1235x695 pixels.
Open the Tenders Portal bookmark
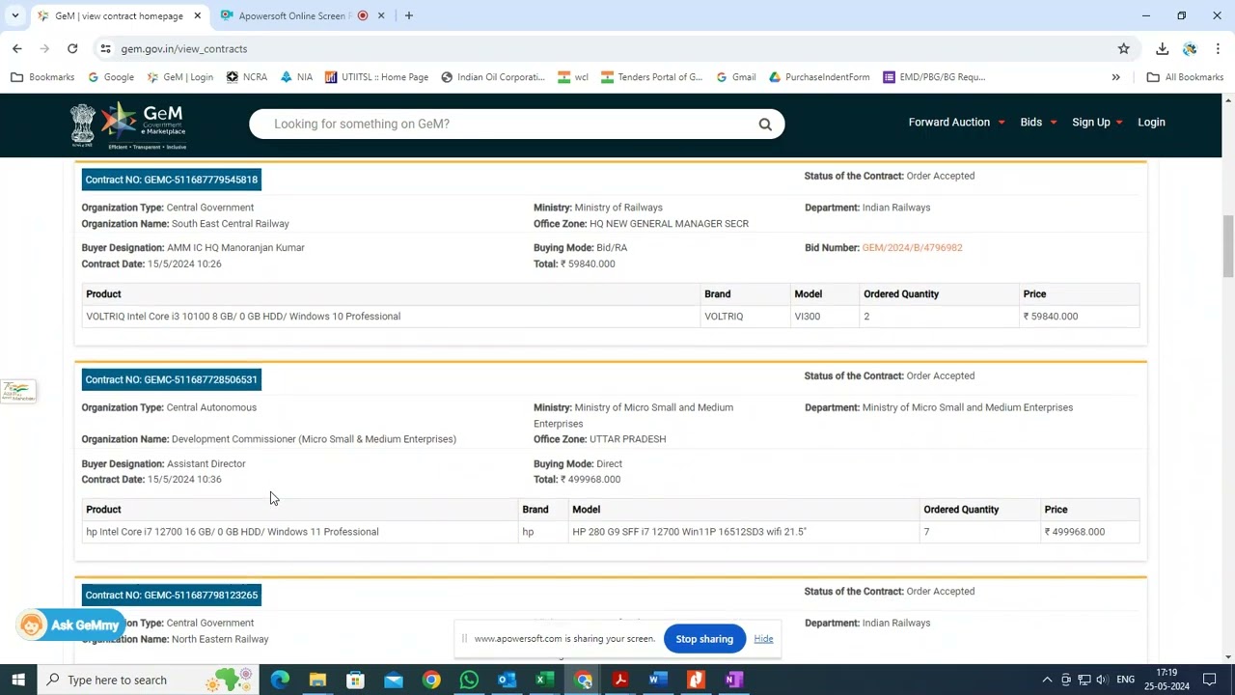point(652,77)
